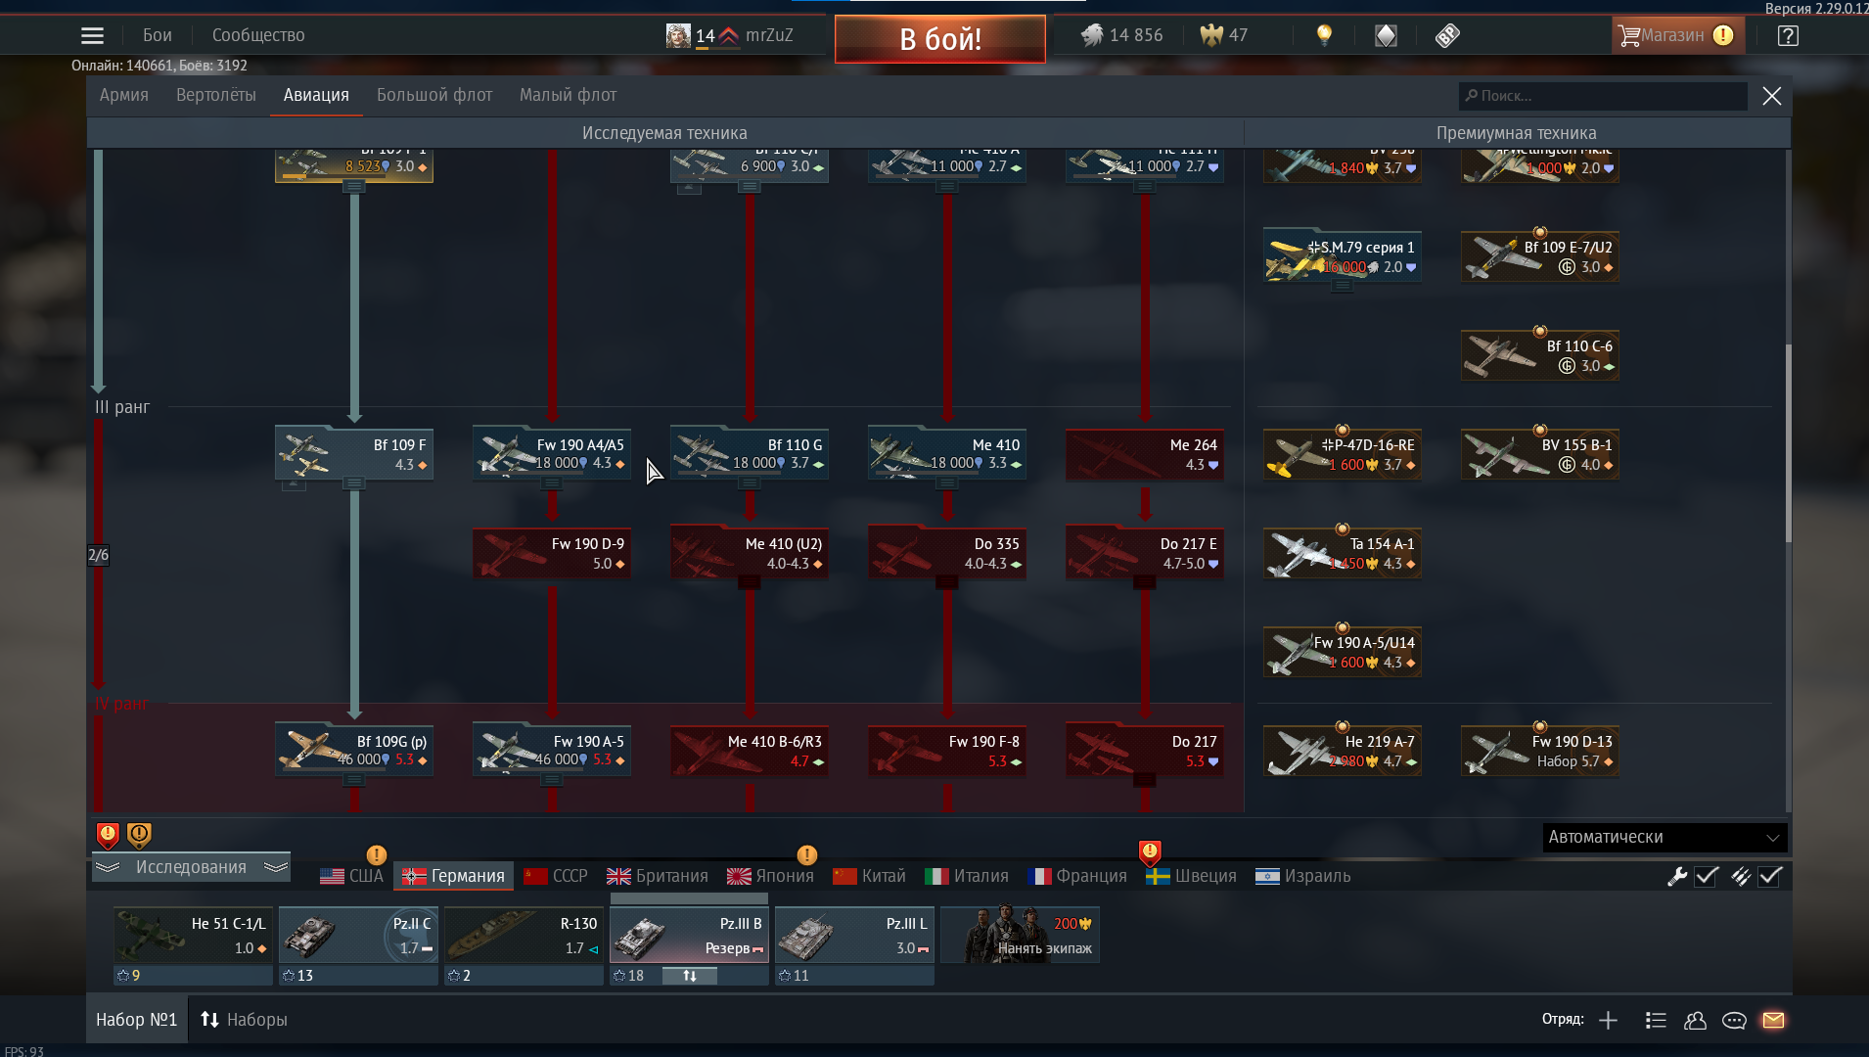Open the Автоматически dropdown
Image resolution: width=1869 pixels, height=1057 pixels.
pos(1664,837)
